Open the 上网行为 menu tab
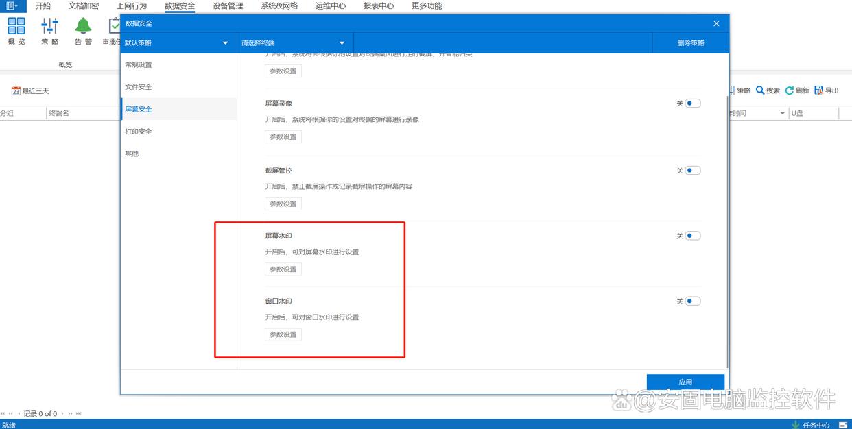The height and width of the screenshot is (429, 852). tap(132, 5)
